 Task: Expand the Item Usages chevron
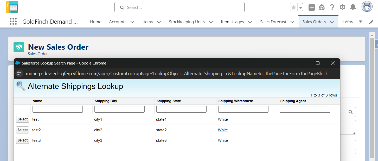(x=250, y=22)
